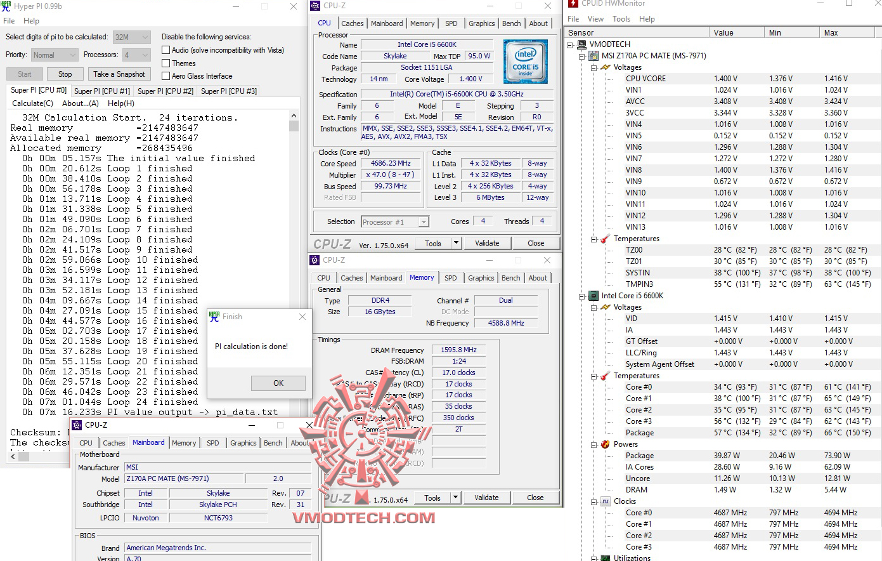
Task: Collapse the MSI Z170A PC MATE node
Action: coord(582,56)
